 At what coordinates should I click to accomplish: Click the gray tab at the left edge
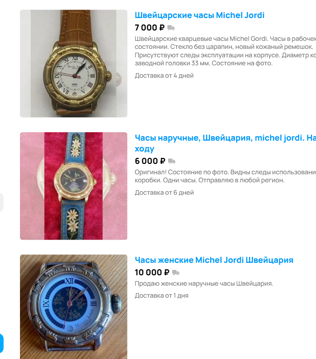pyautogui.click(x=2, y=202)
